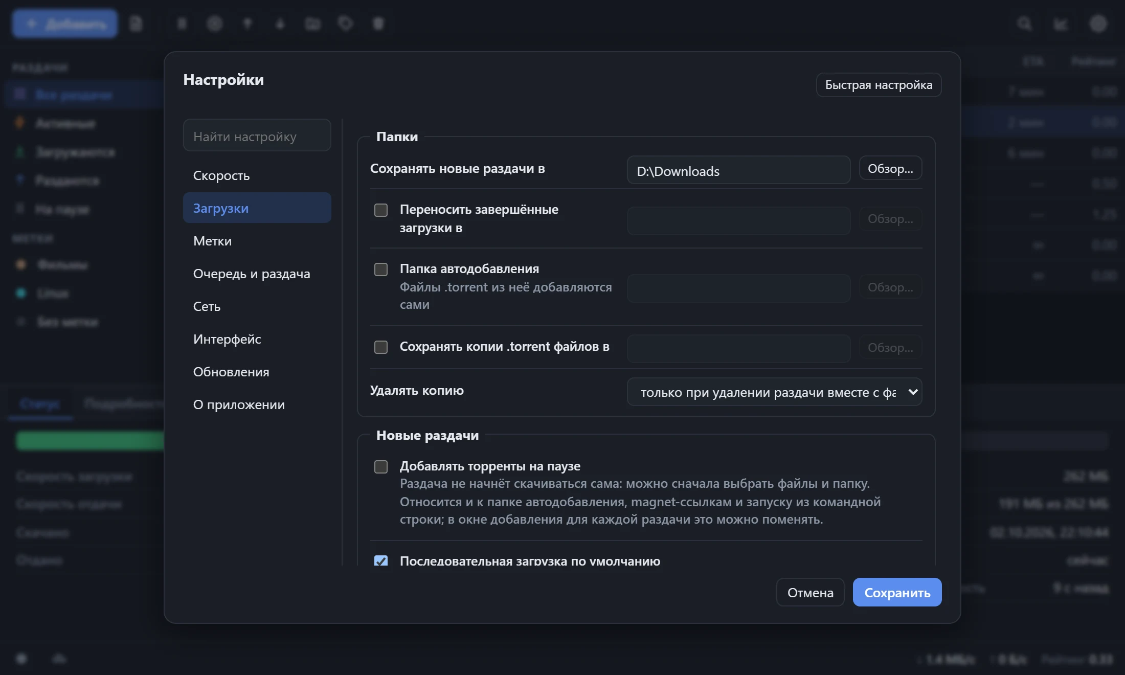Tick Сохранять копии .torrent файлов в
Screen dimensions: 1125x675
(x=381, y=347)
